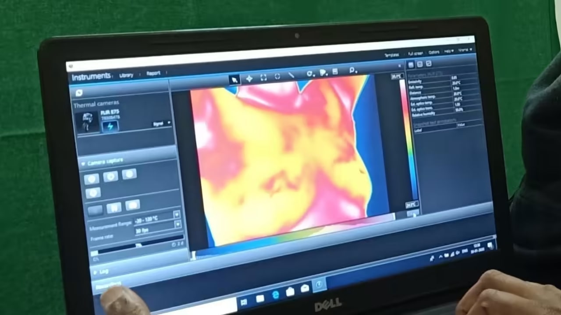Open the Templates menu item
561x315 pixels.
tap(391, 55)
